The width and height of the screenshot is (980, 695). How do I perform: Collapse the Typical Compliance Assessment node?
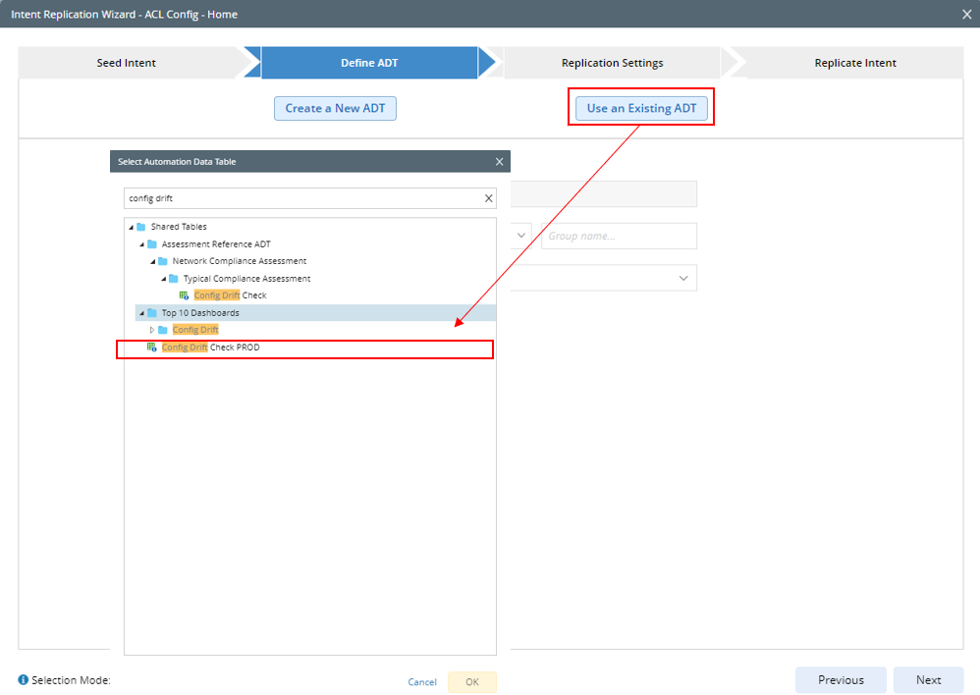164,279
